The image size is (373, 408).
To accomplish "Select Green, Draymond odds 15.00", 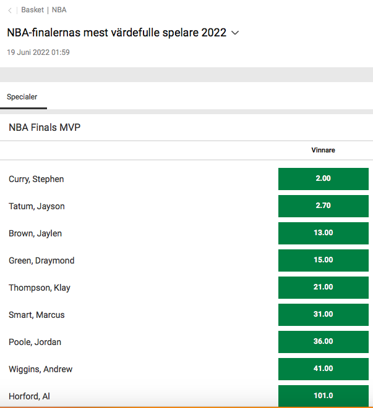I will pyautogui.click(x=323, y=260).
